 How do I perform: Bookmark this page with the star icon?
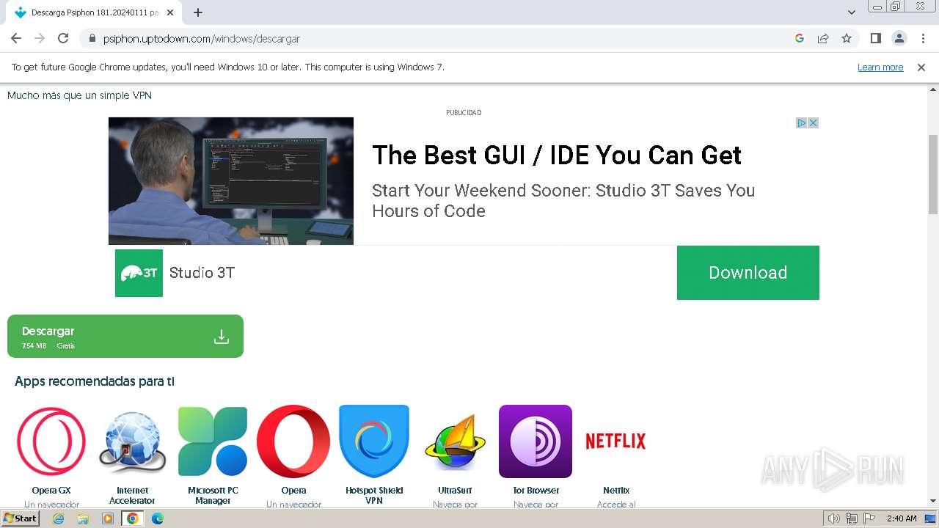[847, 38]
